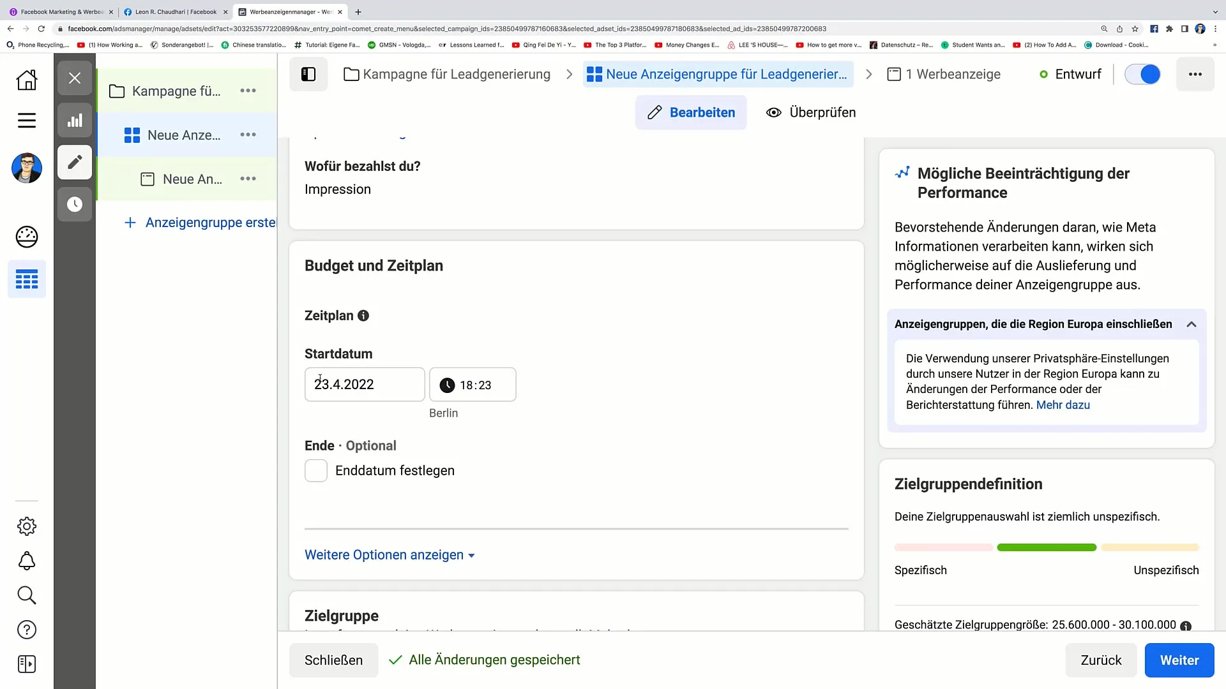Select the campaigns table grid icon

coord(27,279)
